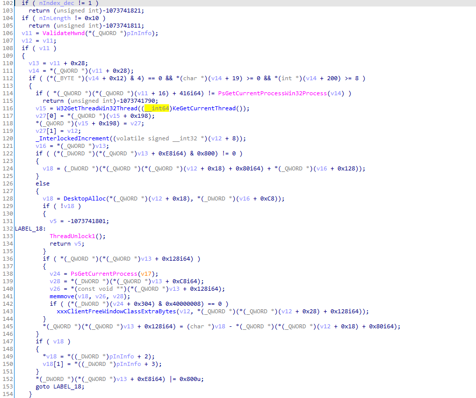Click v13 assignment target on line 110

tap(34, 63)
